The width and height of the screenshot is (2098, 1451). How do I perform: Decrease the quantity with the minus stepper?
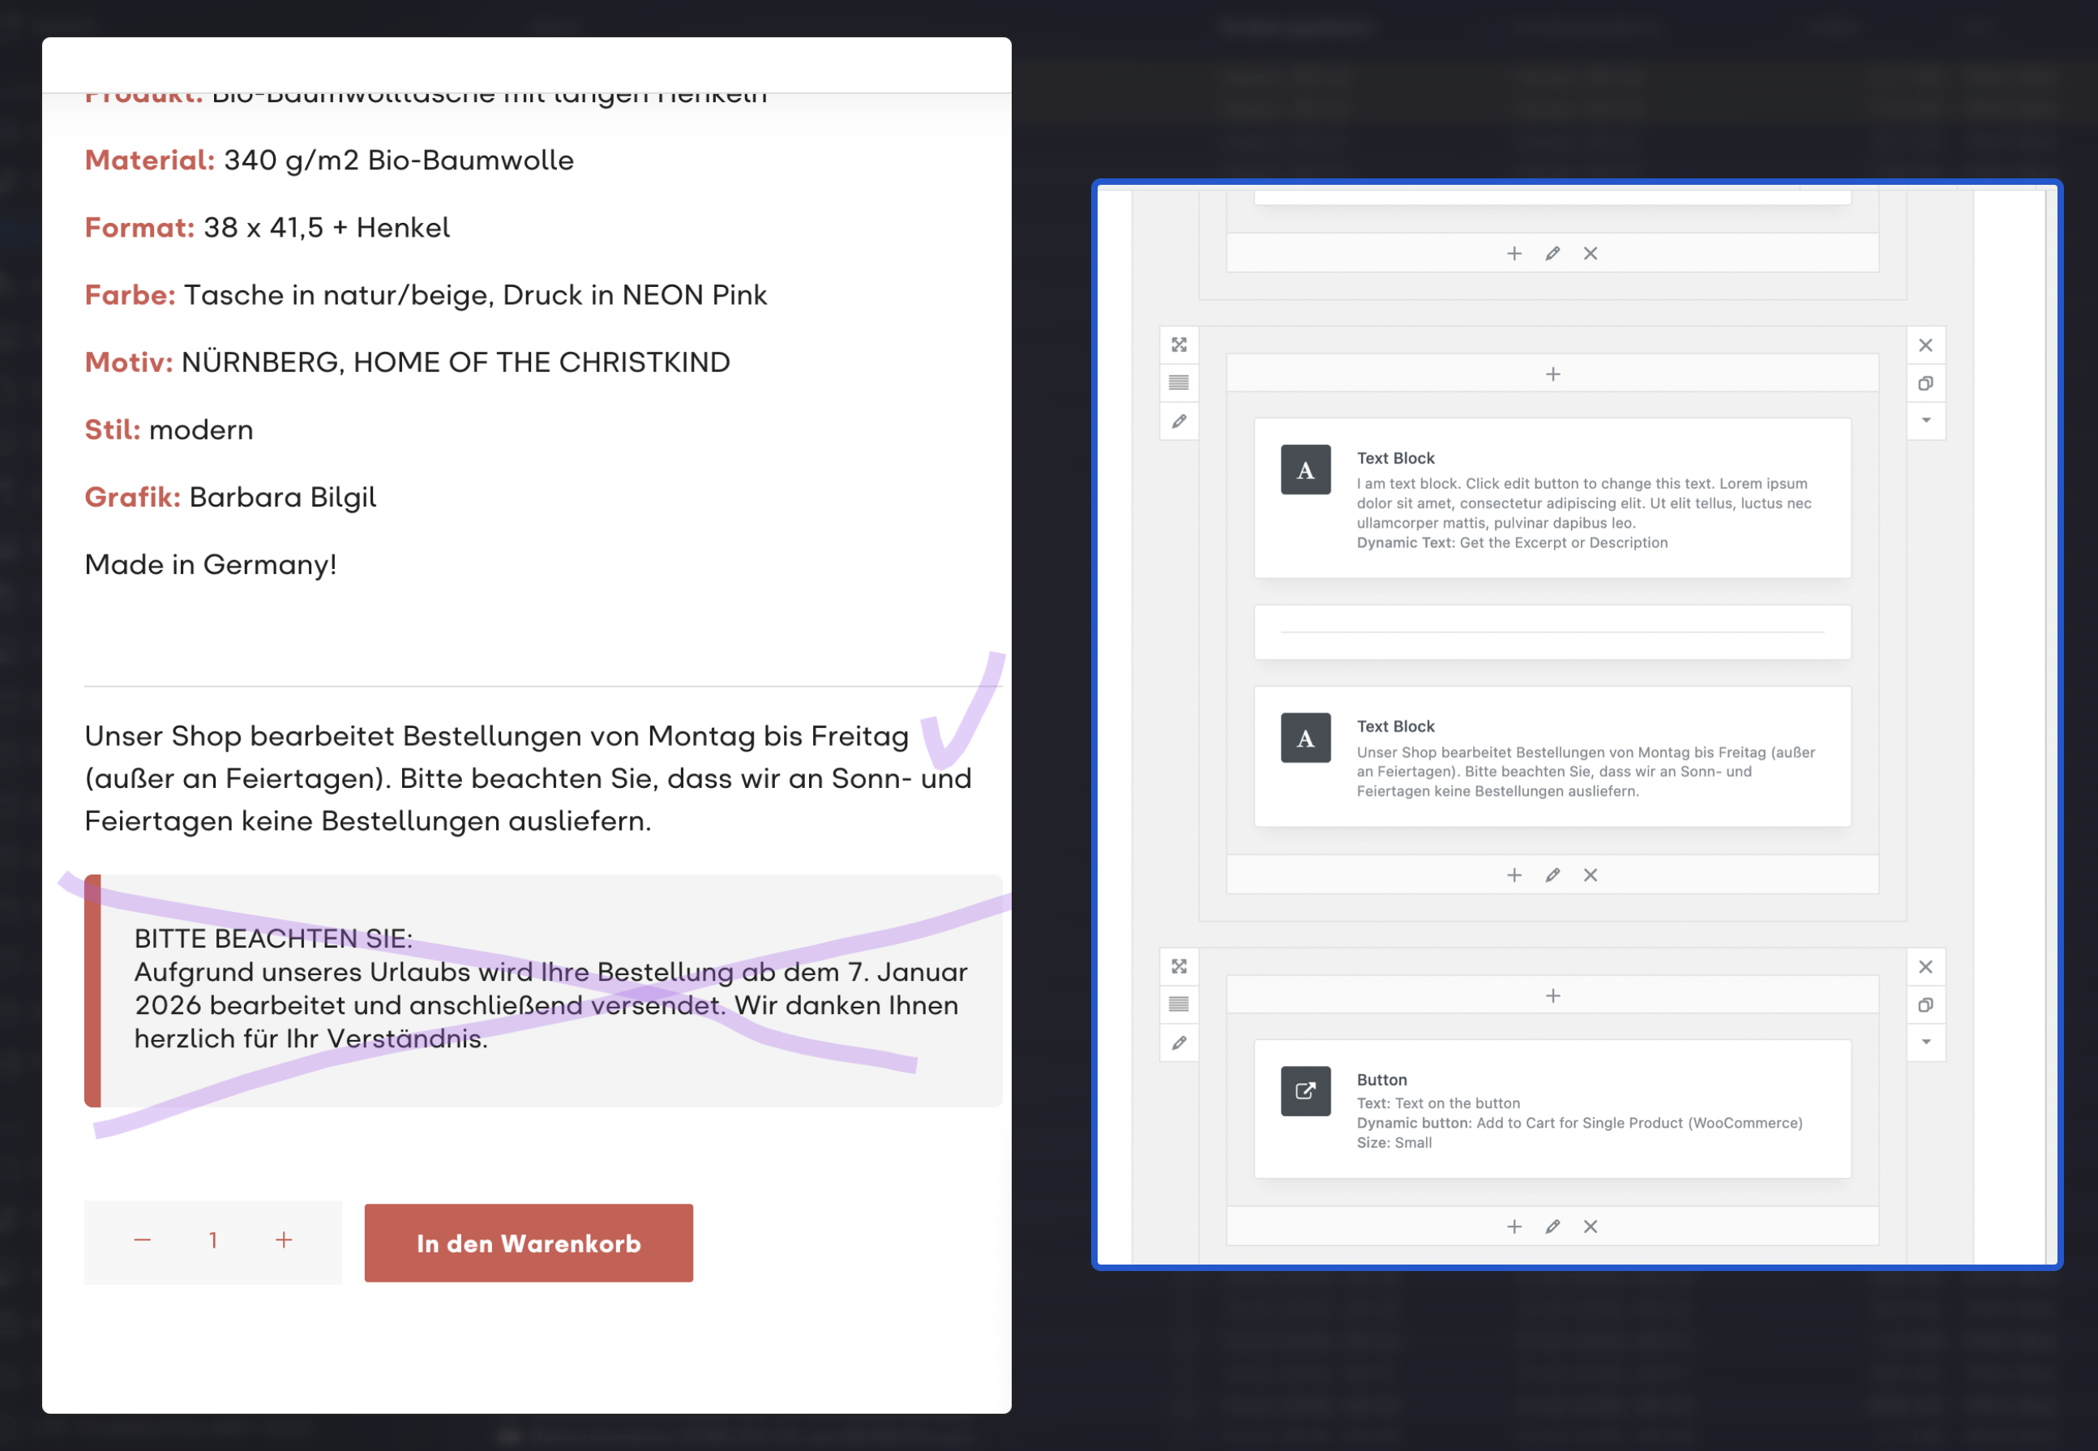pos(143,1240)
